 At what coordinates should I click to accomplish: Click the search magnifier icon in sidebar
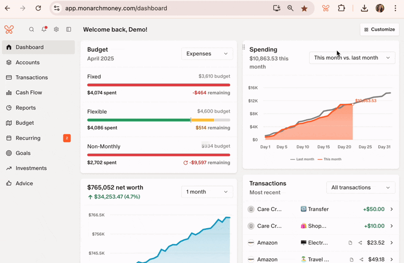[31, 30]
